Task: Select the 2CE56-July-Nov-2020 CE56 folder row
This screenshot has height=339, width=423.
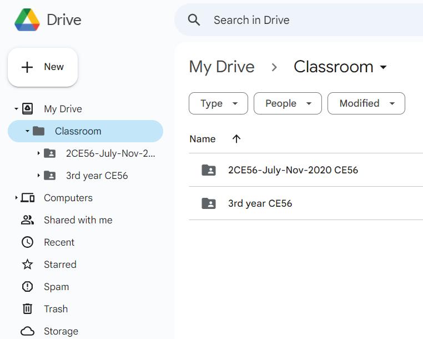Action: point(293,170)
